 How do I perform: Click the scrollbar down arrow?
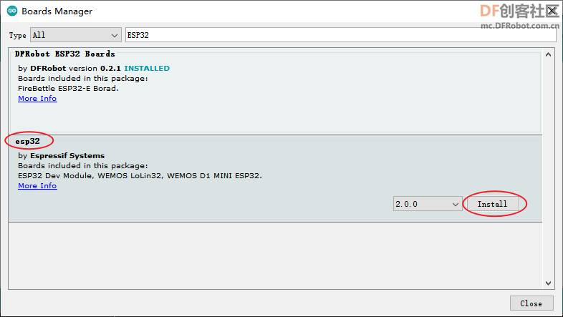coord(548,283)
